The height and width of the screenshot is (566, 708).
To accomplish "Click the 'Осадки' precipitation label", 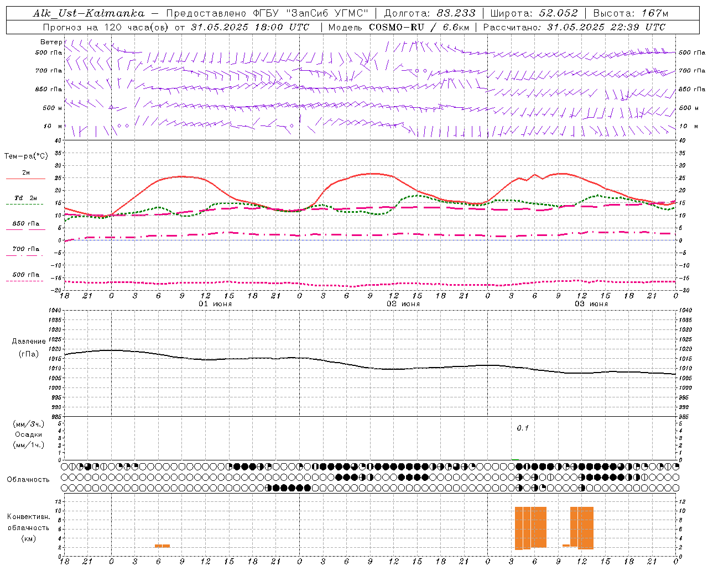I will 29,434.
